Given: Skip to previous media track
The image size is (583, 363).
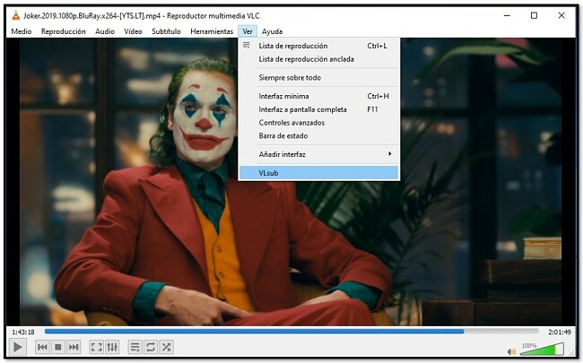Looking at the screenshot, I should pyautogui.click(x=42, y=347).
